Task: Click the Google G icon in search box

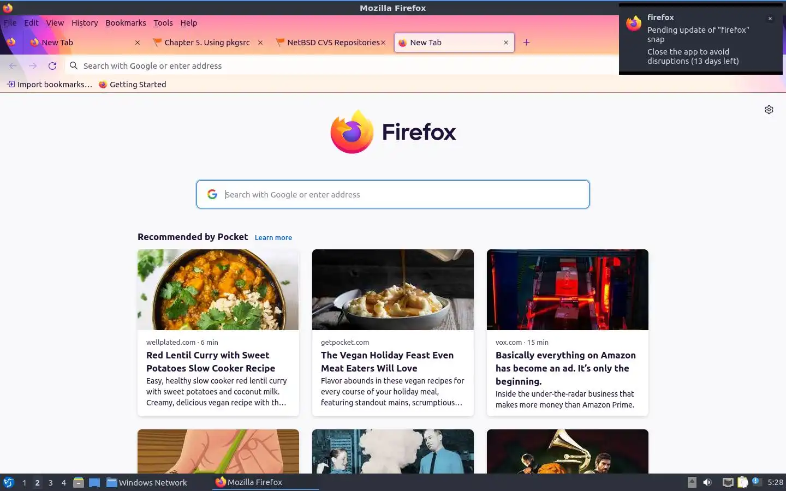Action: point(212,194)
